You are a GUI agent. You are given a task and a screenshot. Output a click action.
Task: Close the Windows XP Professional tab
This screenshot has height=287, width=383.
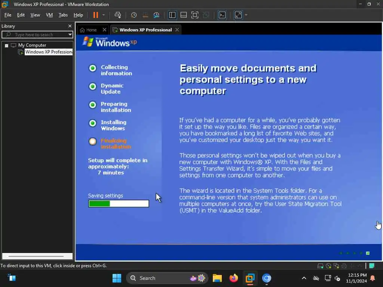(177, 30)
